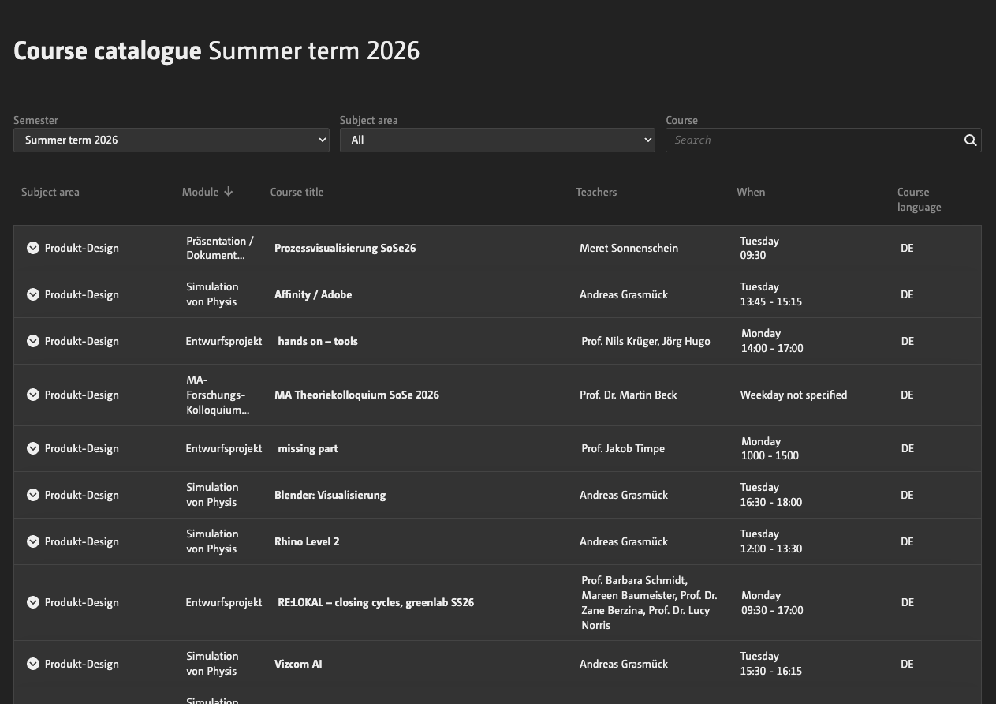Expand the missing part row
This screenshot has height=704, width=996.
[x=33, y=448]
